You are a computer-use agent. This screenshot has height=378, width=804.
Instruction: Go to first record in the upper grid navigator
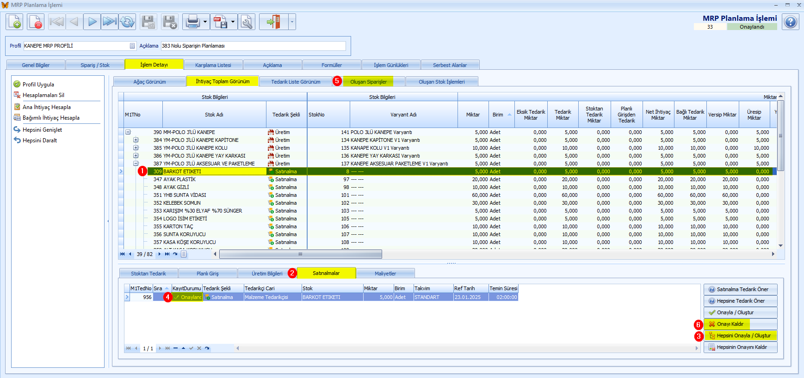[122, 254]
